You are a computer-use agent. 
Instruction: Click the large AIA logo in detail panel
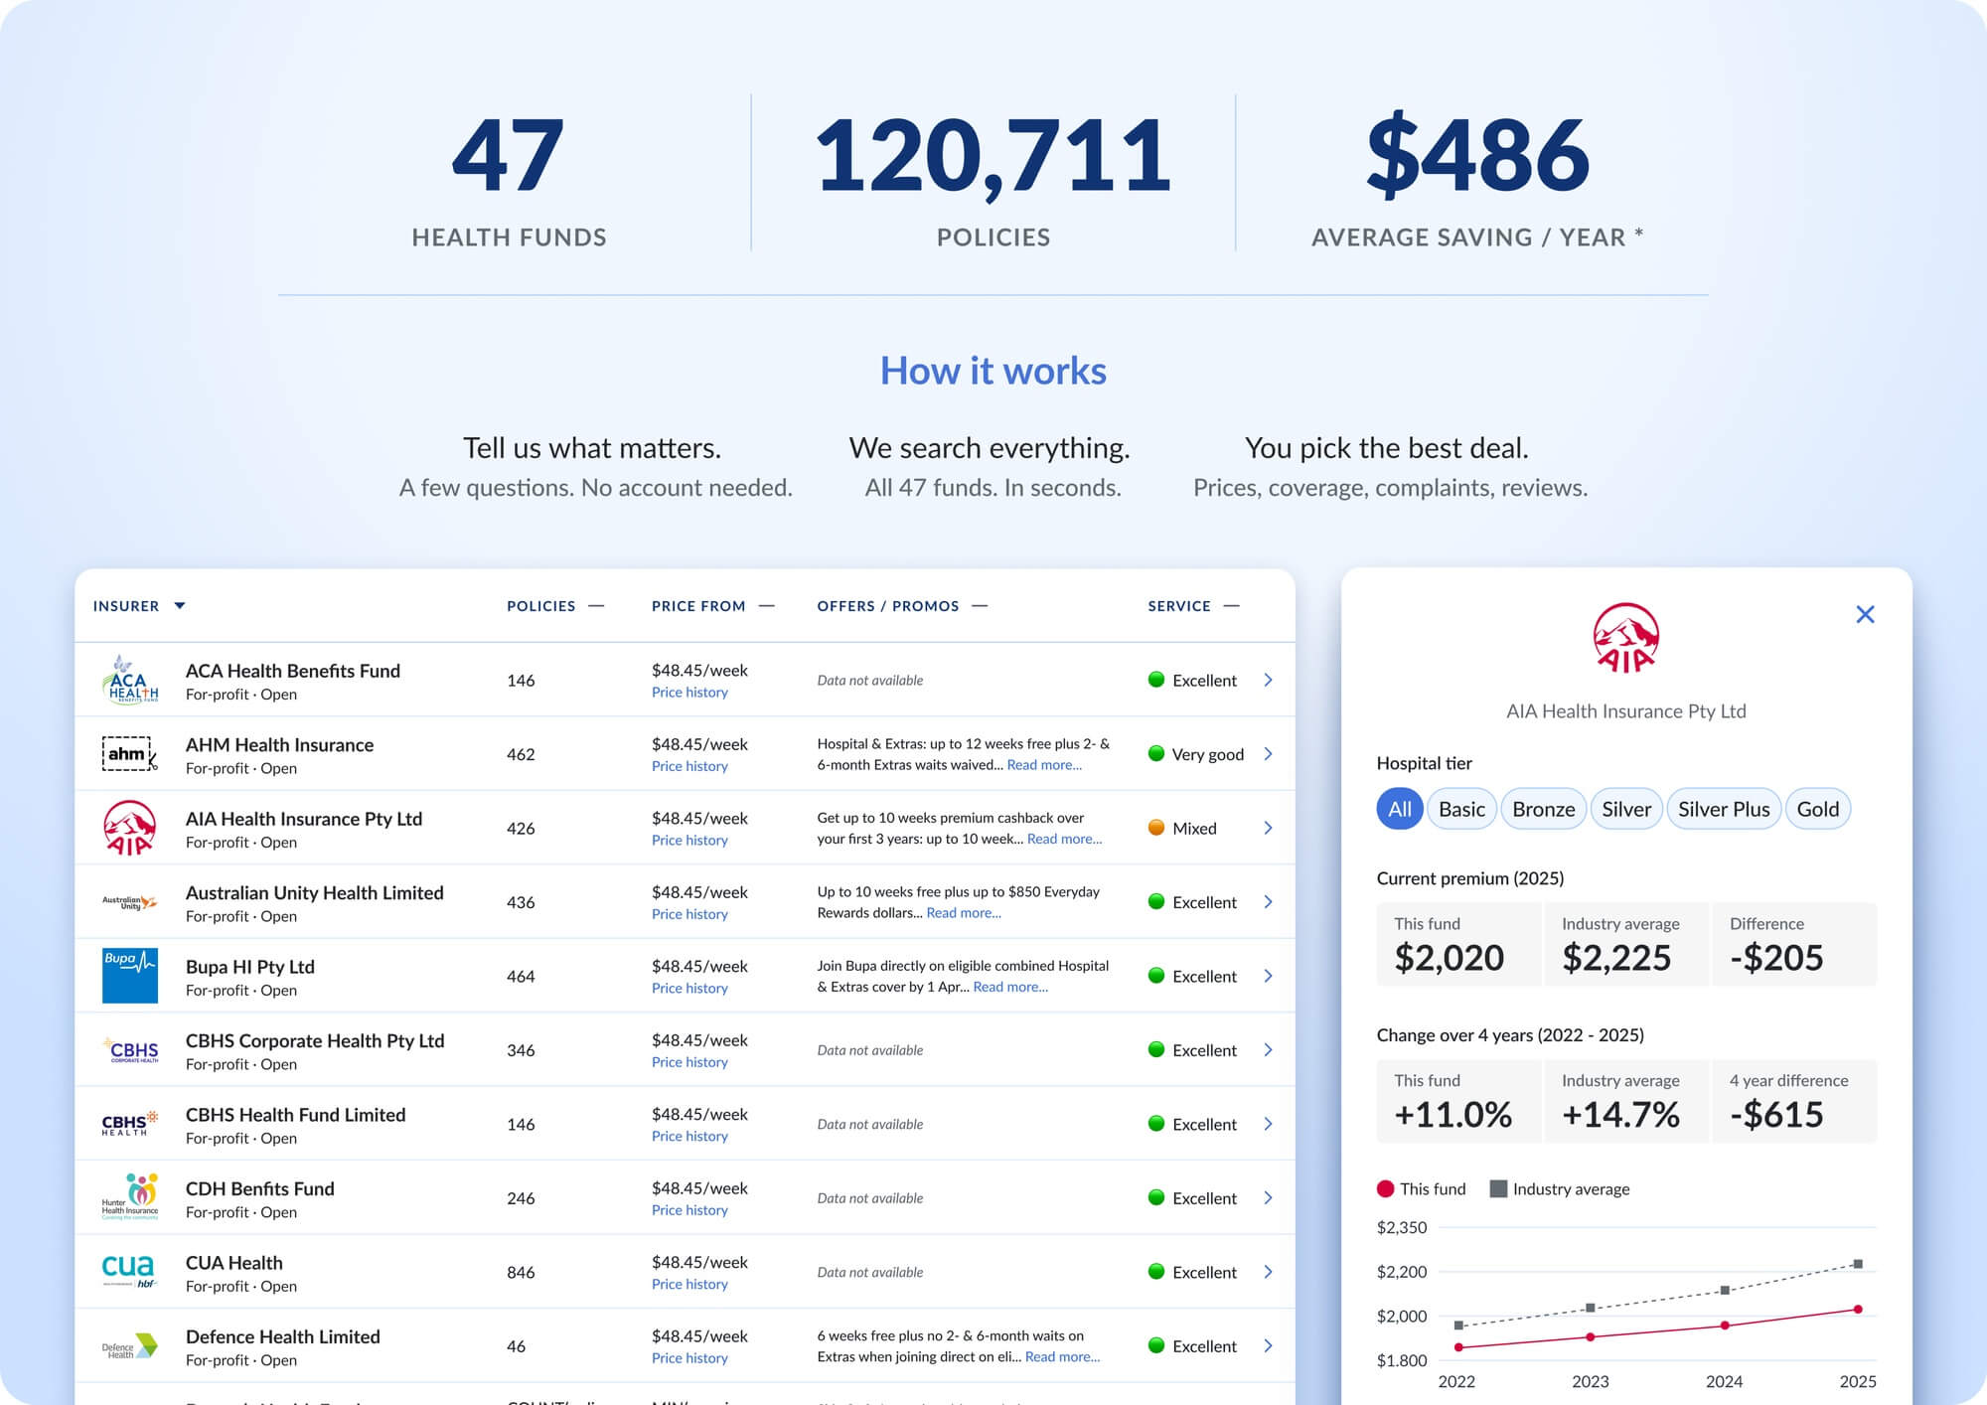click(1625, 638)
